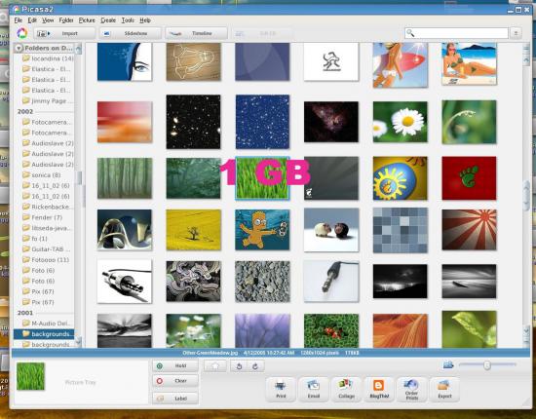Select the blue pixel mosaic thumbnail
Screen dimensions: 536x419
[x=400, y=230]
